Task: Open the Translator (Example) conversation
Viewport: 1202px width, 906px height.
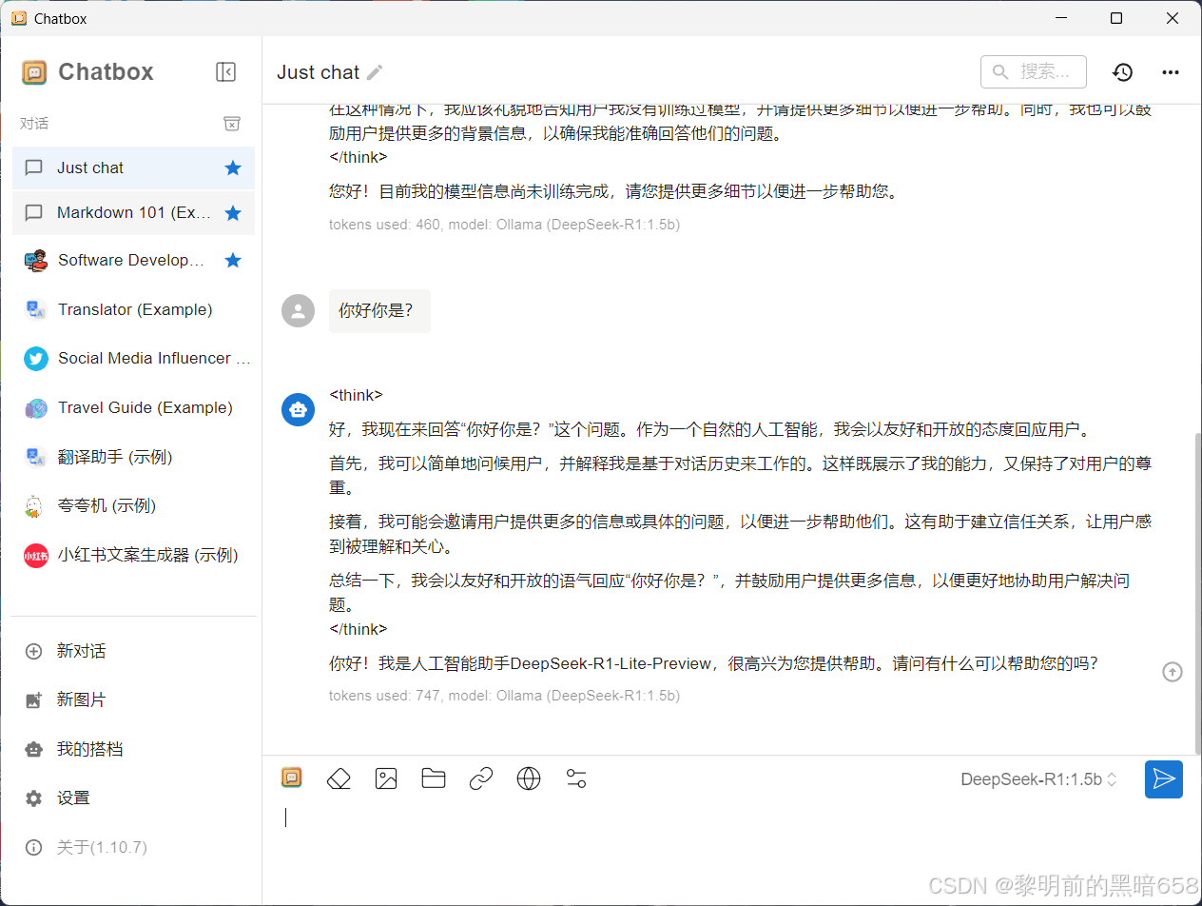Action: pyautogui.click(x=133, y=309)
